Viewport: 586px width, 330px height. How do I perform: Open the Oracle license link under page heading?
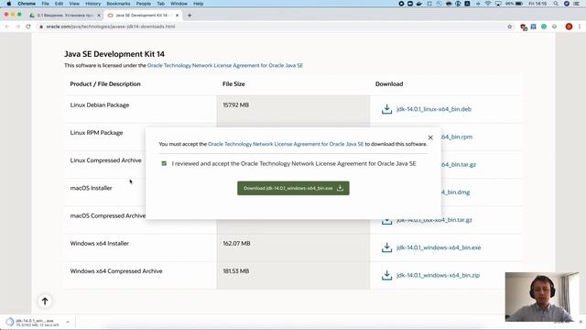225,65
